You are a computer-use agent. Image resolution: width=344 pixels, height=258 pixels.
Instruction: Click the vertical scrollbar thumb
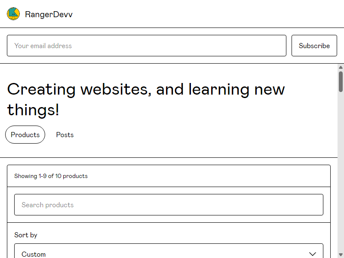coord(341,82)
